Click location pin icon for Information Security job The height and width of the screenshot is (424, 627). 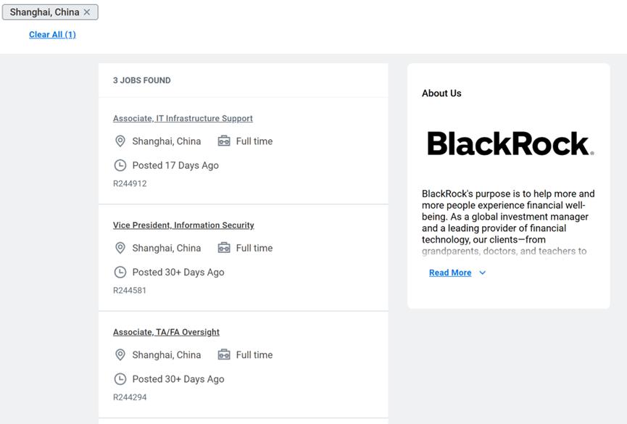tap(120, 248)
